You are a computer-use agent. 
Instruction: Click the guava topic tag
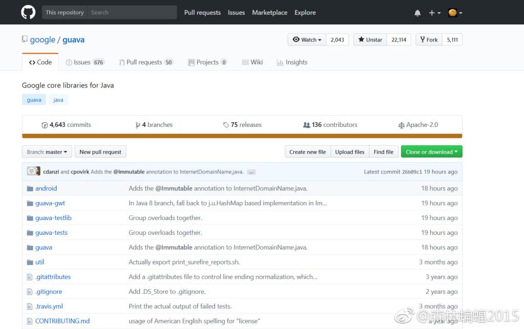34,100
